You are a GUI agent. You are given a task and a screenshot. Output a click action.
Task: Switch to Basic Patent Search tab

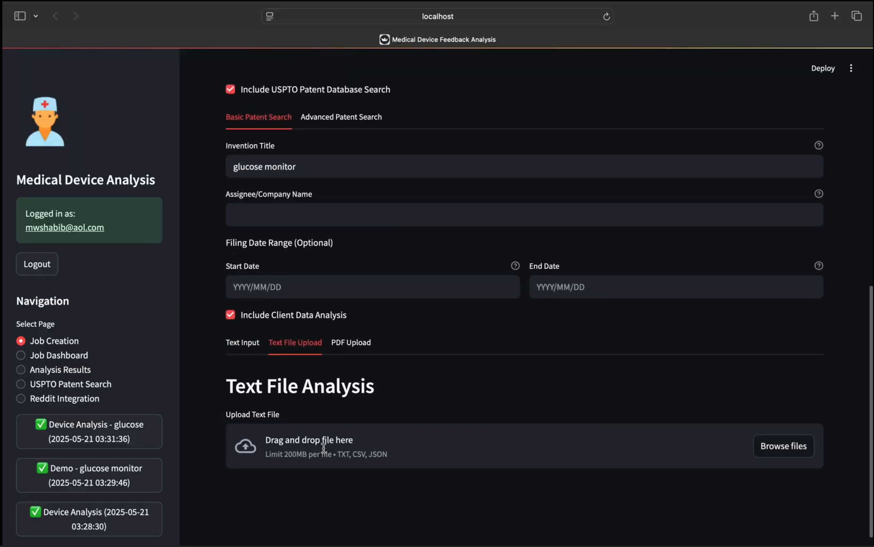pos(259,117)
